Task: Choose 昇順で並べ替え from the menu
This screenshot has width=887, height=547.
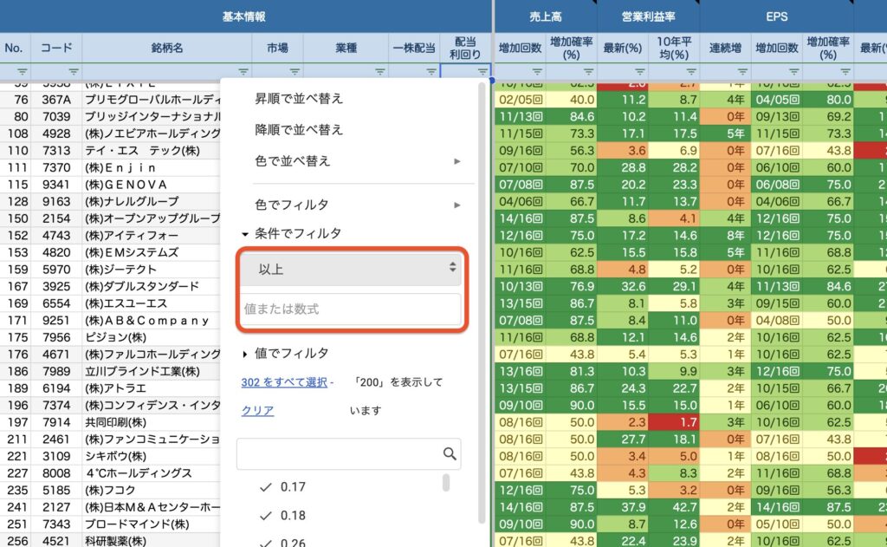Action: coord(299,99)
